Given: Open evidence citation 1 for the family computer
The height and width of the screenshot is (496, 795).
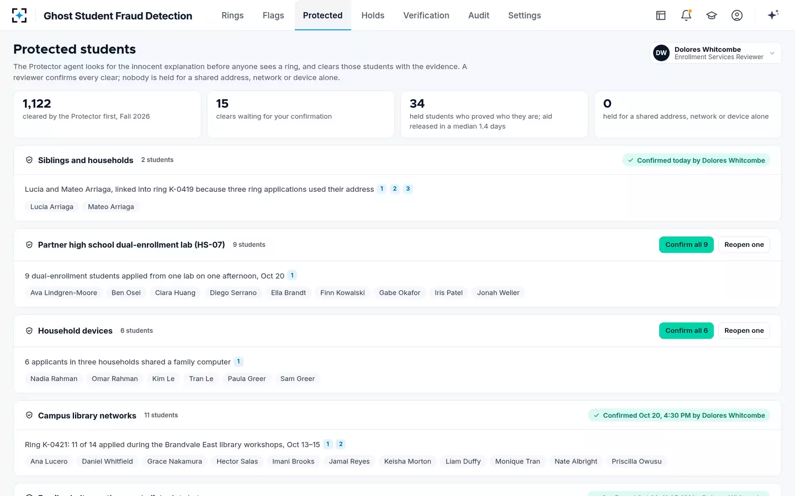Looking at the screenshot, I should (x=239, y=362).
